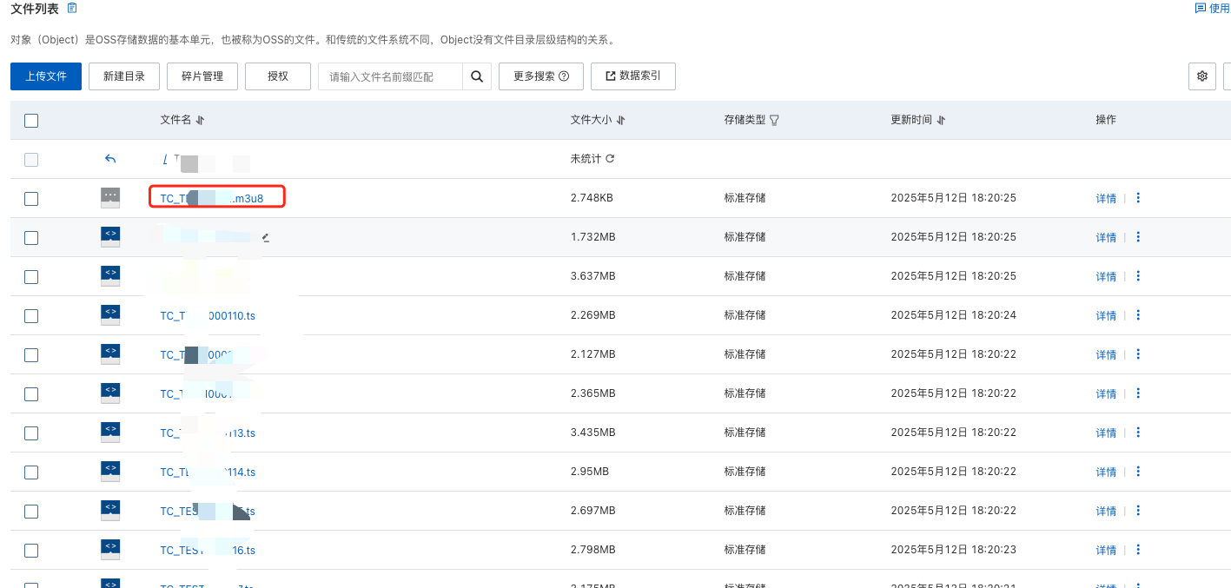
Task: Open more actions for 3.637MB file row
Action: [x=1138, y=276]
